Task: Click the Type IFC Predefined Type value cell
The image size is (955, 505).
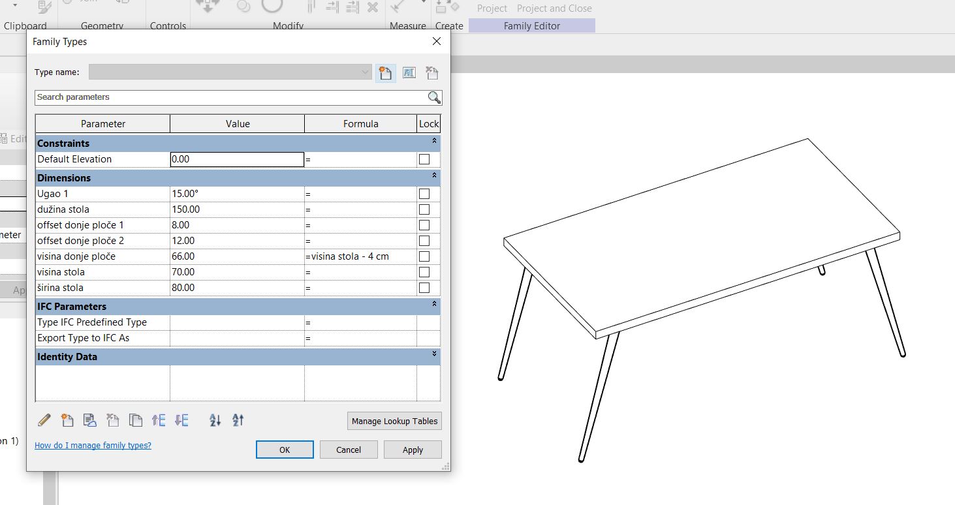Action: point(237,322)
